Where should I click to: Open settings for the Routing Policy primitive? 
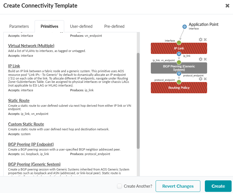200,79
